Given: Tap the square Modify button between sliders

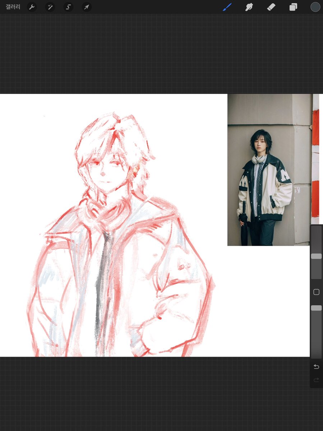Looking at the screenshot, I should 316,292.
